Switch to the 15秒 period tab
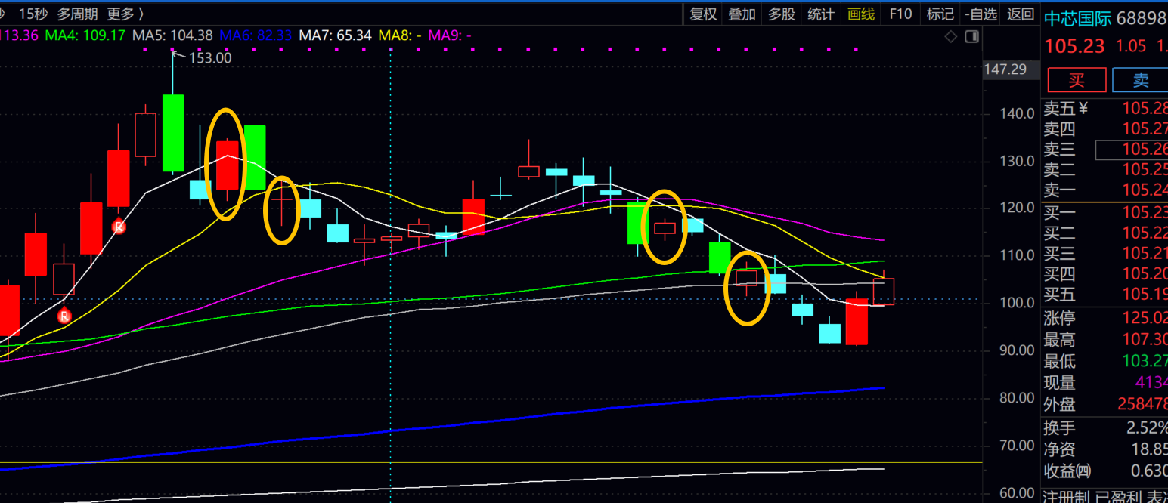1168x503 pixels. coord(33,14)
